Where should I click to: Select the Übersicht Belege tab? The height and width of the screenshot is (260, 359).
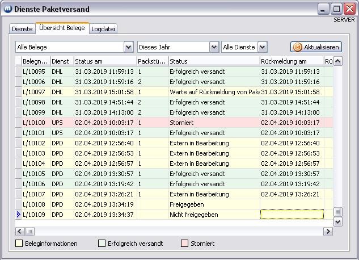click(x=62, y=28)
